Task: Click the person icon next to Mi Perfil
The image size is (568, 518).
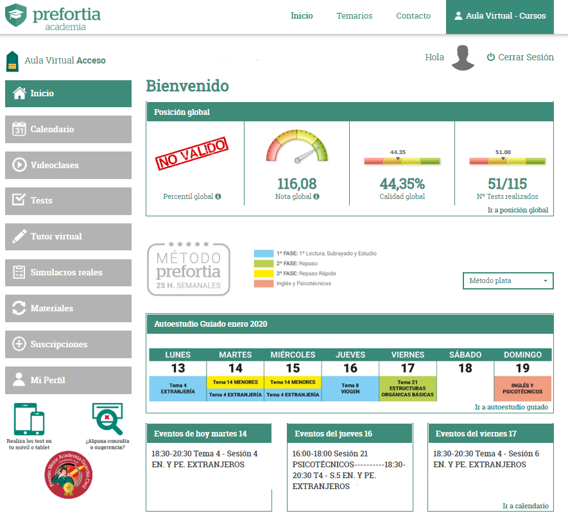Action: 19,379
